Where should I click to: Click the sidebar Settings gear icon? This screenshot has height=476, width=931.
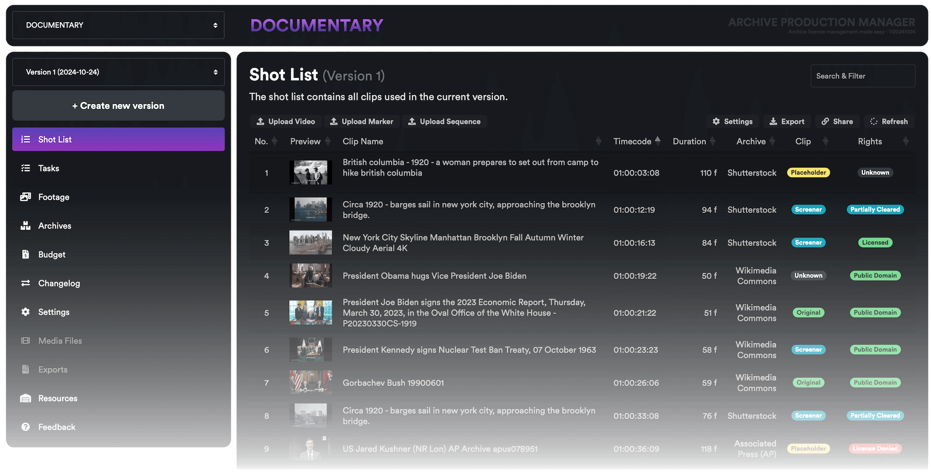coord(25,312)
